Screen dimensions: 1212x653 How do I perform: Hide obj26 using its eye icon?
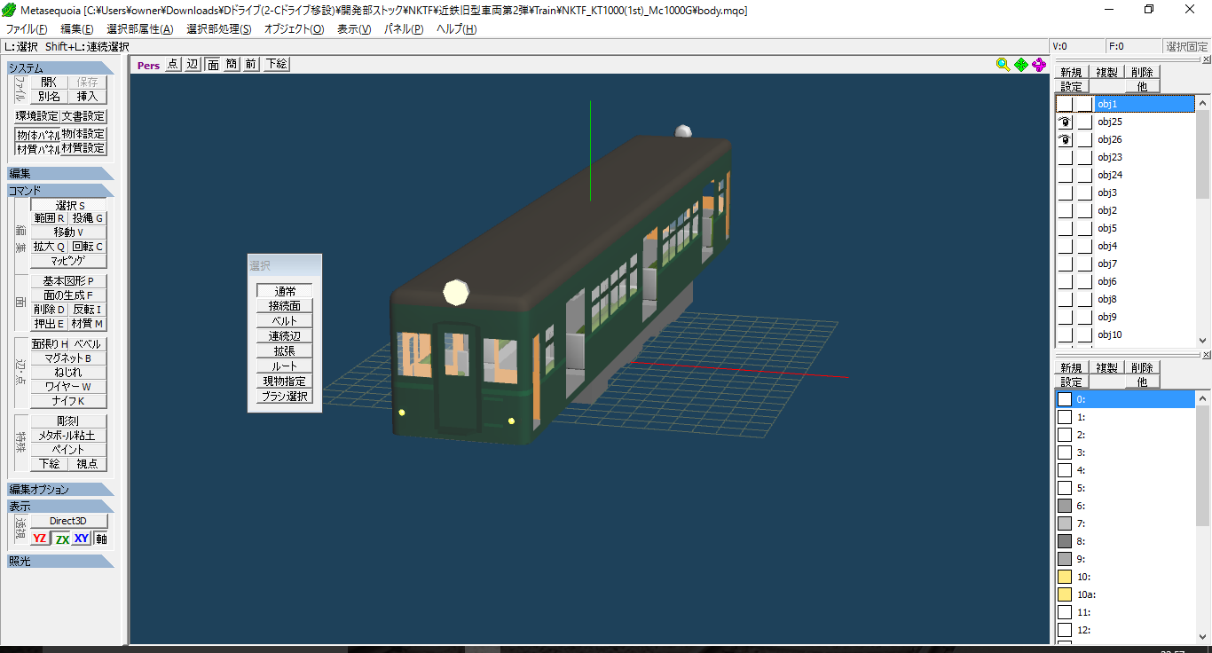click(x=1065, y=139)
